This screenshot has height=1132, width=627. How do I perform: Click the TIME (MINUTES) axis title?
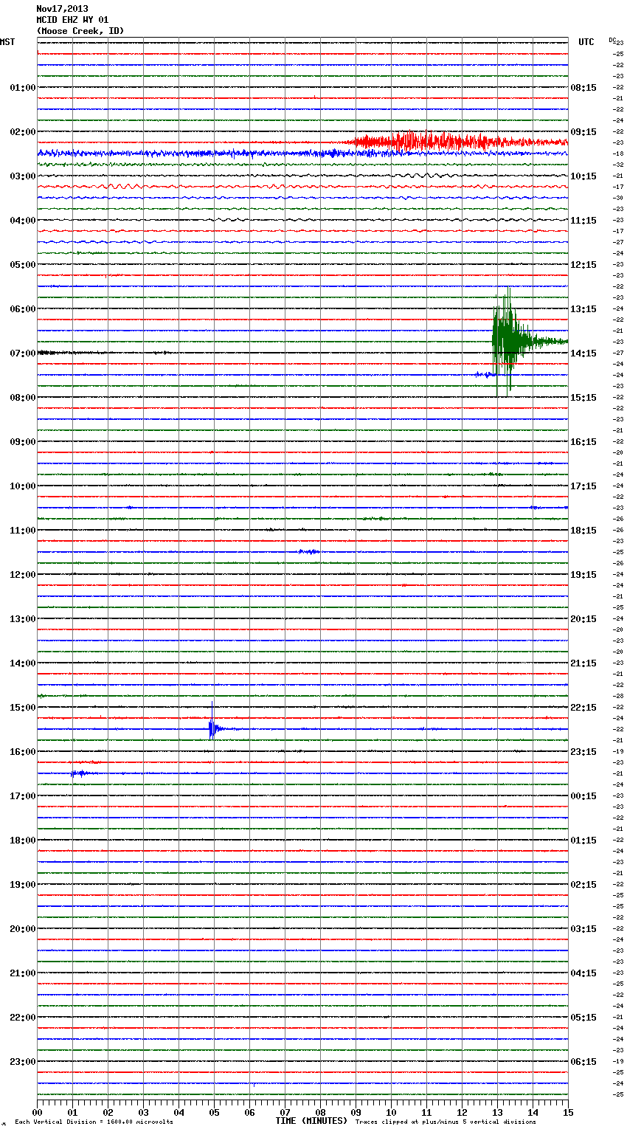click(311, 1121)
